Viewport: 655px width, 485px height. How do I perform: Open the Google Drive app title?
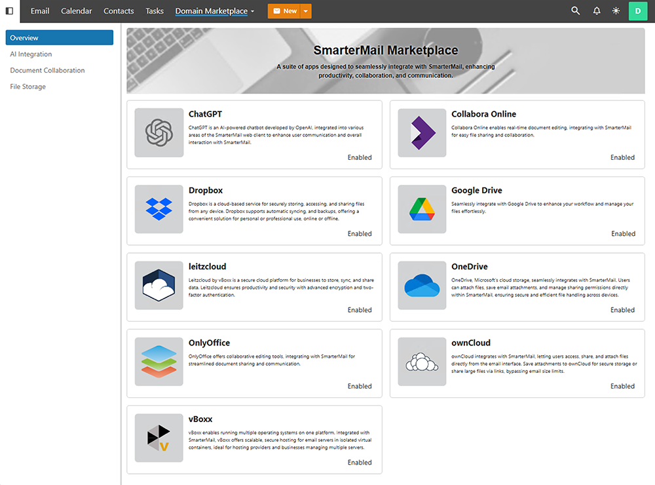(x=477, y=190)
